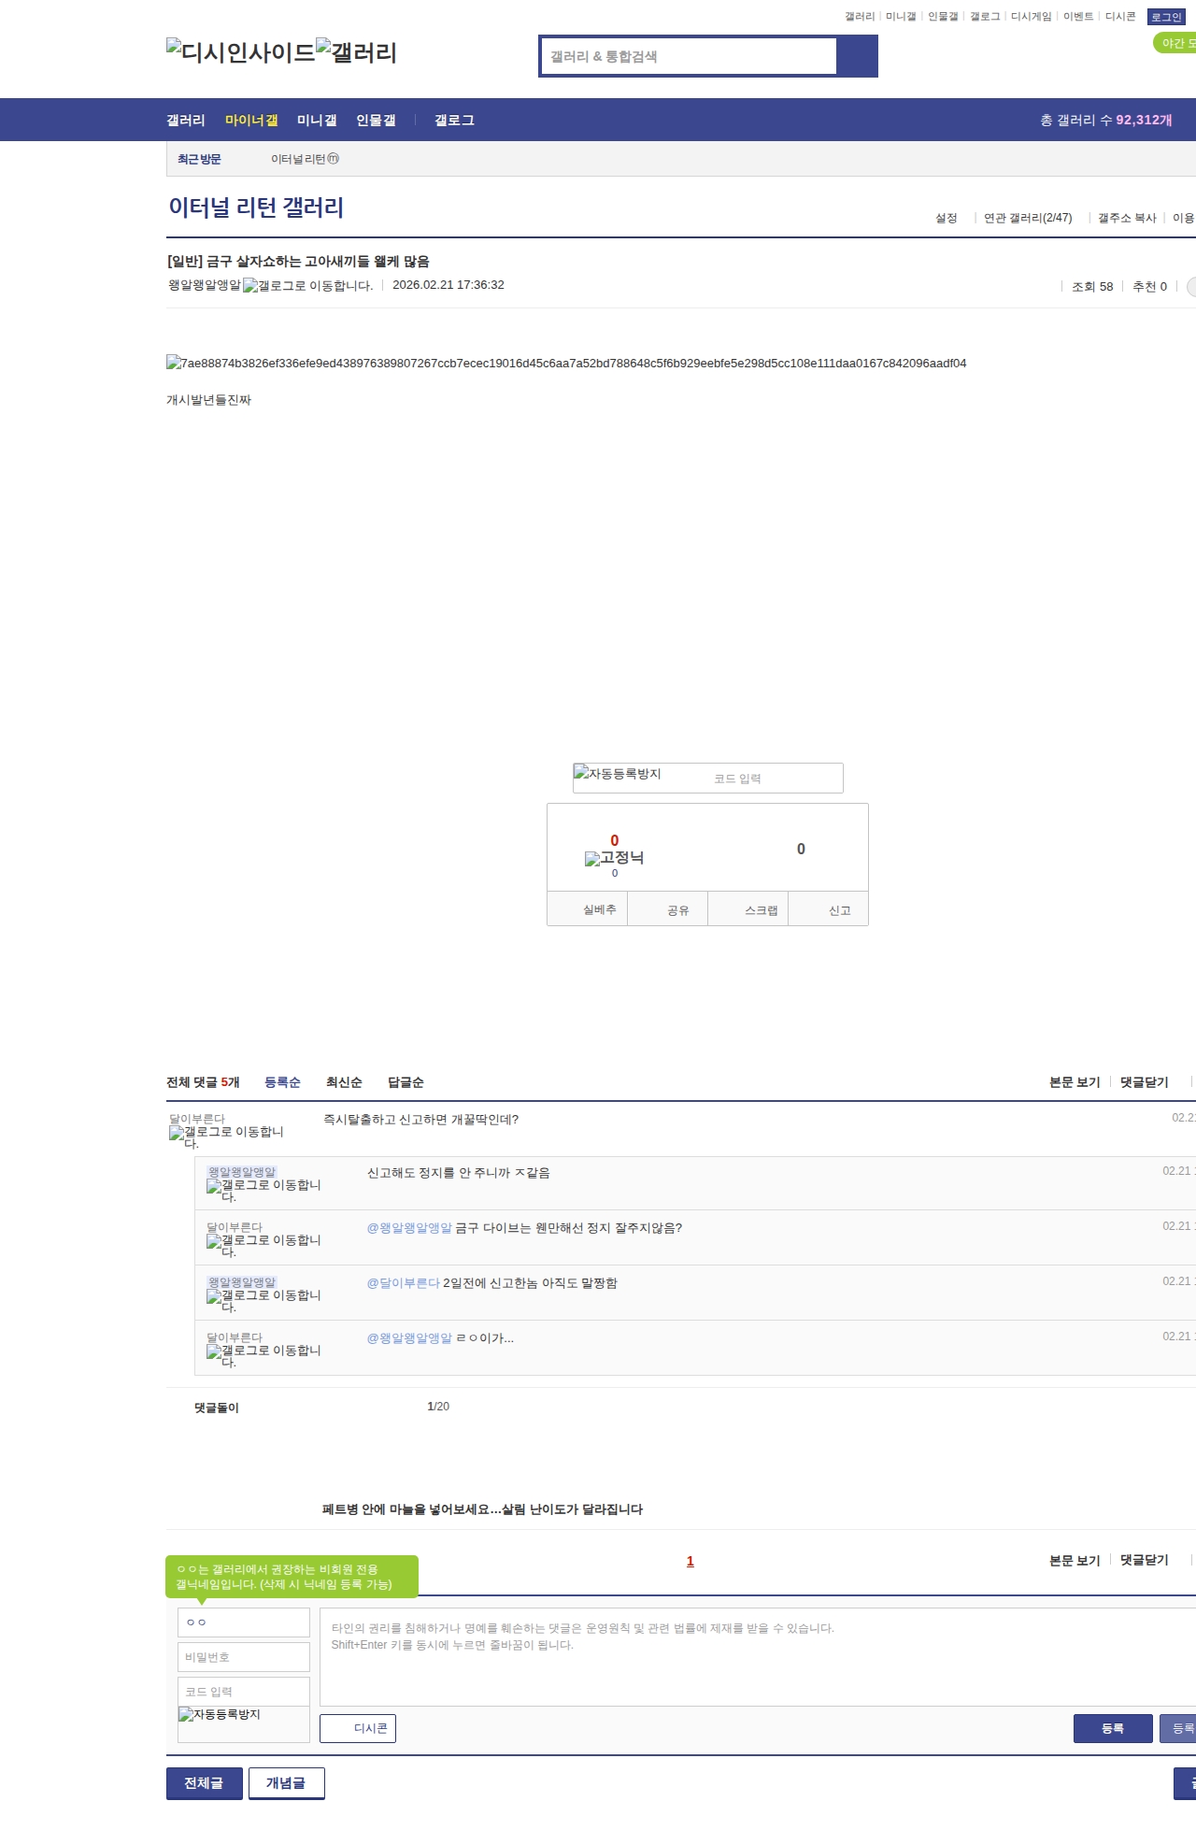Collapse comments with 댓글닫기 below the list

click(x=1145, y=1560)
